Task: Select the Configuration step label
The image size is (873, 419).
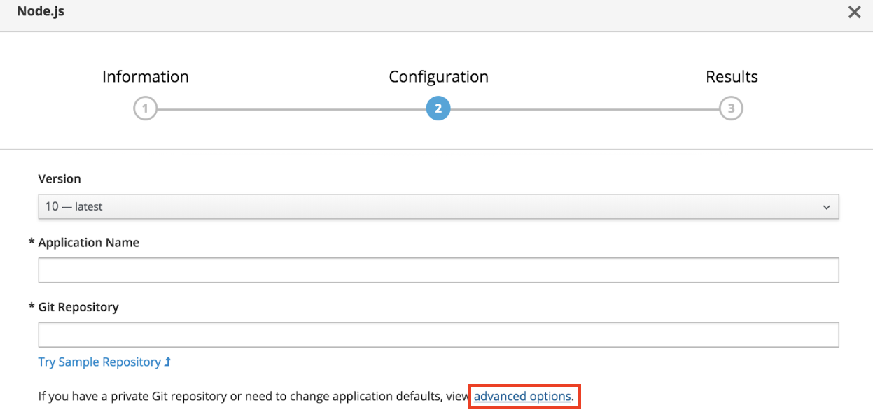Action: click(438, 76)
